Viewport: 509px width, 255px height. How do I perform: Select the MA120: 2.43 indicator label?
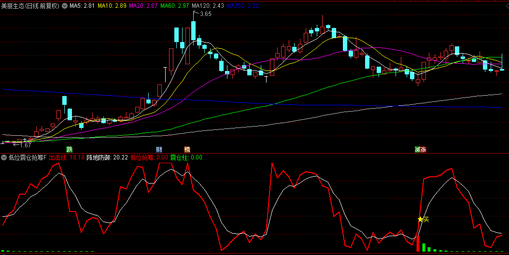tap(208, 5)
